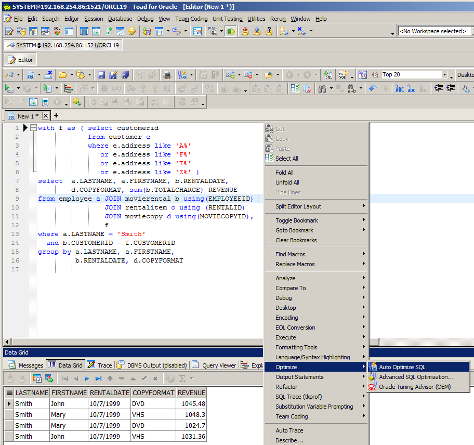Click the Open file folder icon
Image resolution: width=474 pixels, height=445 pixels.
tap(63, 75)
